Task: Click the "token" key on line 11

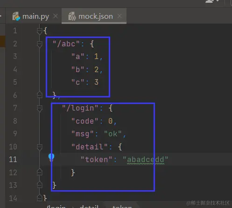Action: pyautogui.click(x=97, y=160)
